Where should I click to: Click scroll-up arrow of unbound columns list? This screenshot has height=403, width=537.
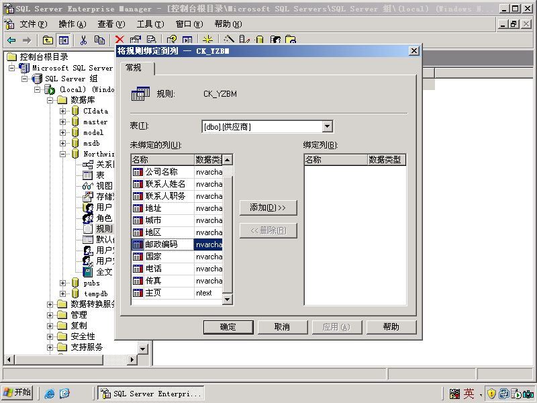coord(228,160)
